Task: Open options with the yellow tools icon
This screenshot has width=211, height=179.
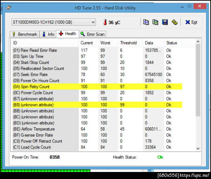Action: click(174, 22)
